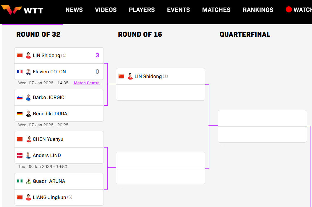Click Quadri ARUNA's player avatar
Image resolution: width=312 pixels, height=207 pixels.
tap(28, 181)
